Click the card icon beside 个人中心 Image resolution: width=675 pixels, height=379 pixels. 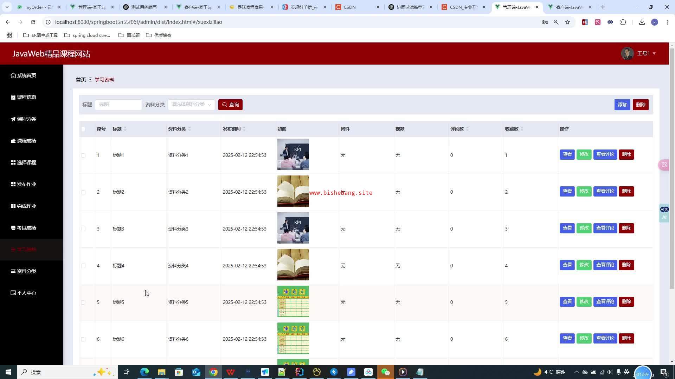pos(13,293)
